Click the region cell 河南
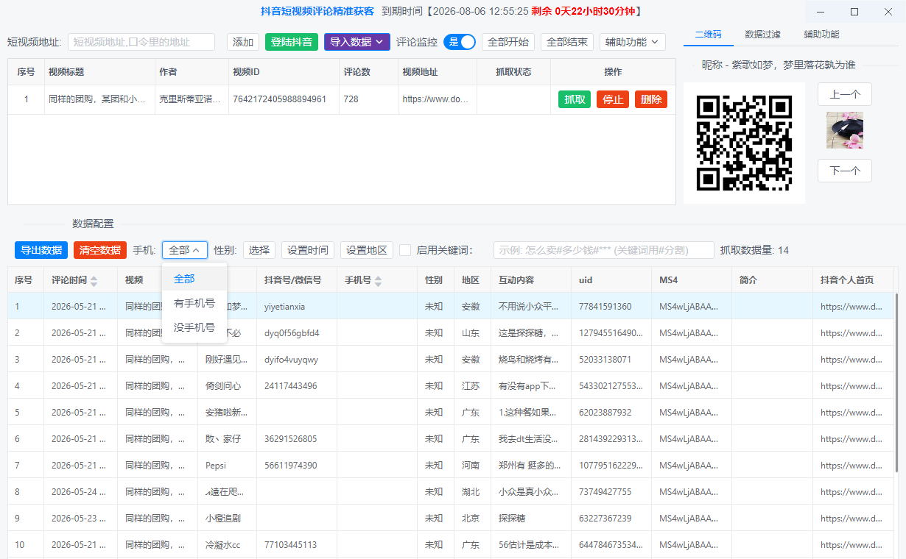The width and height of the screenshot is (906, 559). pos(471,466)
